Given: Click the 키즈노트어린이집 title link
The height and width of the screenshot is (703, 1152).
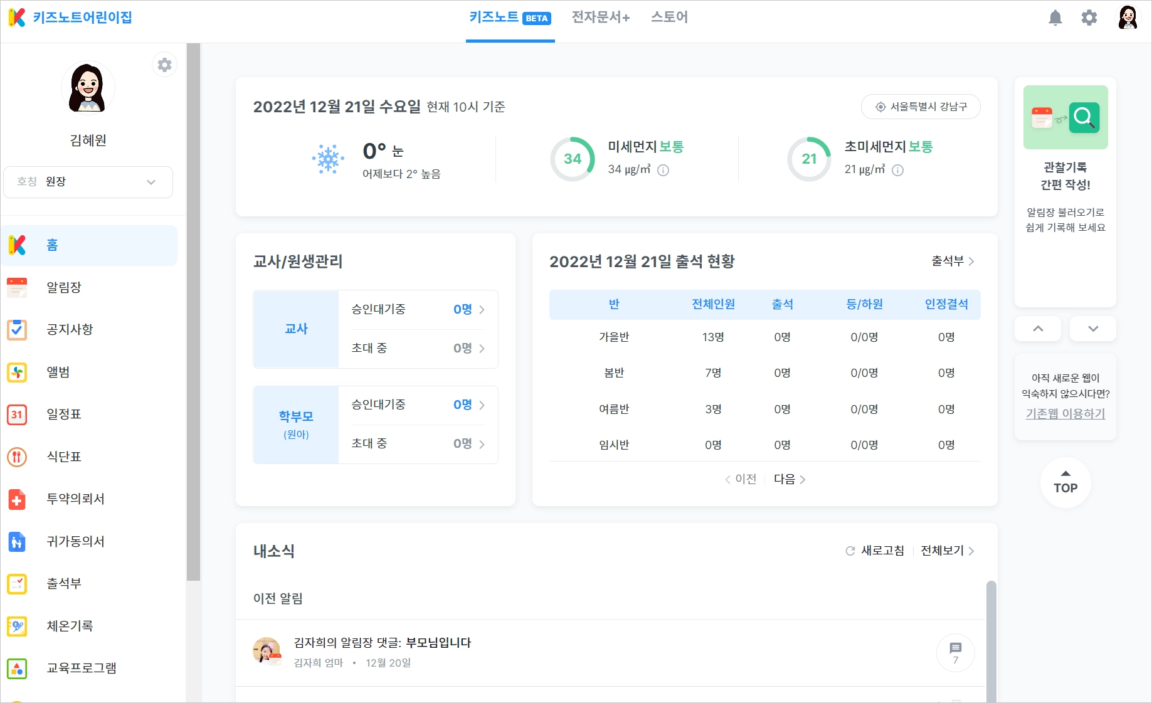Looking at the screenshot, I should click(82, 18).
